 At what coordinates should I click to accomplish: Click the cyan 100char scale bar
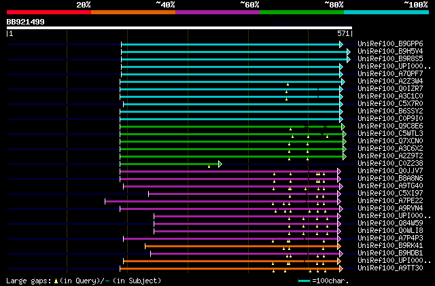click(304, 281)
